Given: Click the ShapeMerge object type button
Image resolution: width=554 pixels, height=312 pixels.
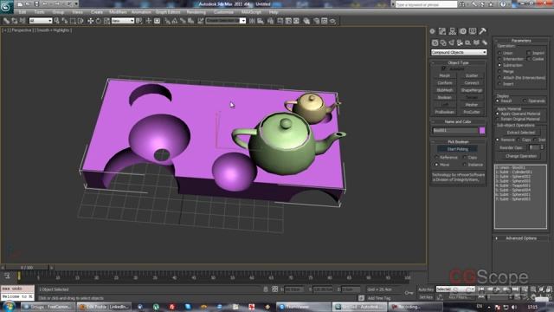Looking at the screenshot, I should tap(472, 90).
